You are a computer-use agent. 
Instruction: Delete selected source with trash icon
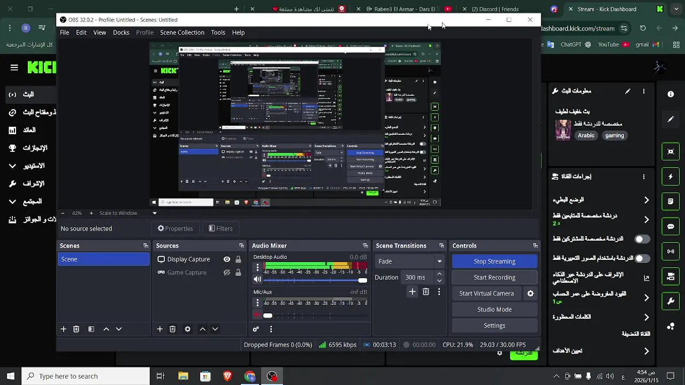tap(172, 329)
